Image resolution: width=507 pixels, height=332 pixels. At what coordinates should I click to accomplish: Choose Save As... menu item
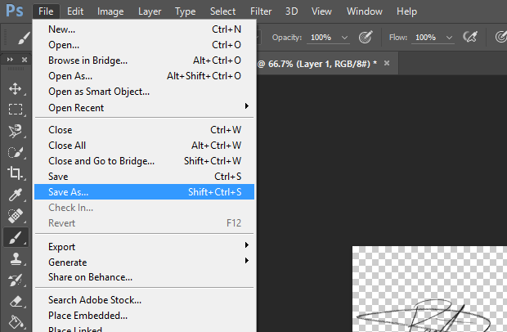pyautogui.click(x=144, y=192)
